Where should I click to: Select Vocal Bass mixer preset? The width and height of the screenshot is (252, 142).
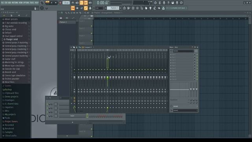(x=9, y=82)
